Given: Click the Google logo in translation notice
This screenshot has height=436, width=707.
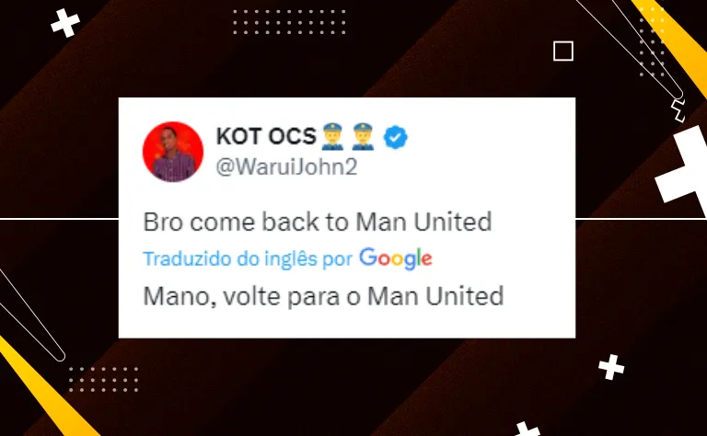Looking at the screenshot, I should 396,258.
